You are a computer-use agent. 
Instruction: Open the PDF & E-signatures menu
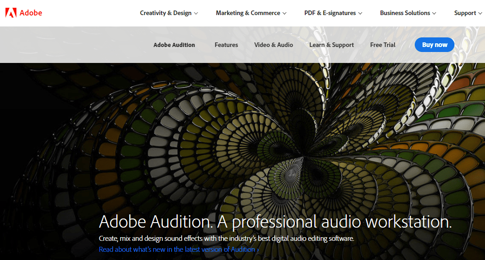click(x=330, y=13)
